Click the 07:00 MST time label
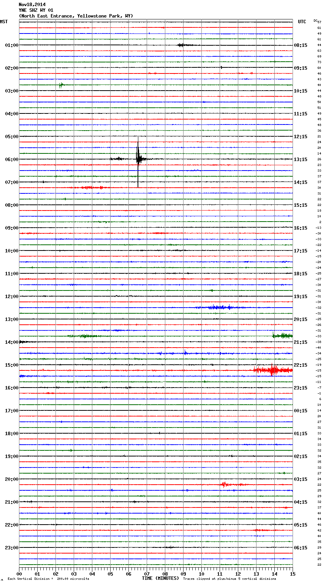The width and height of the screenshot is (323, 584). click(x=11, y=182)
